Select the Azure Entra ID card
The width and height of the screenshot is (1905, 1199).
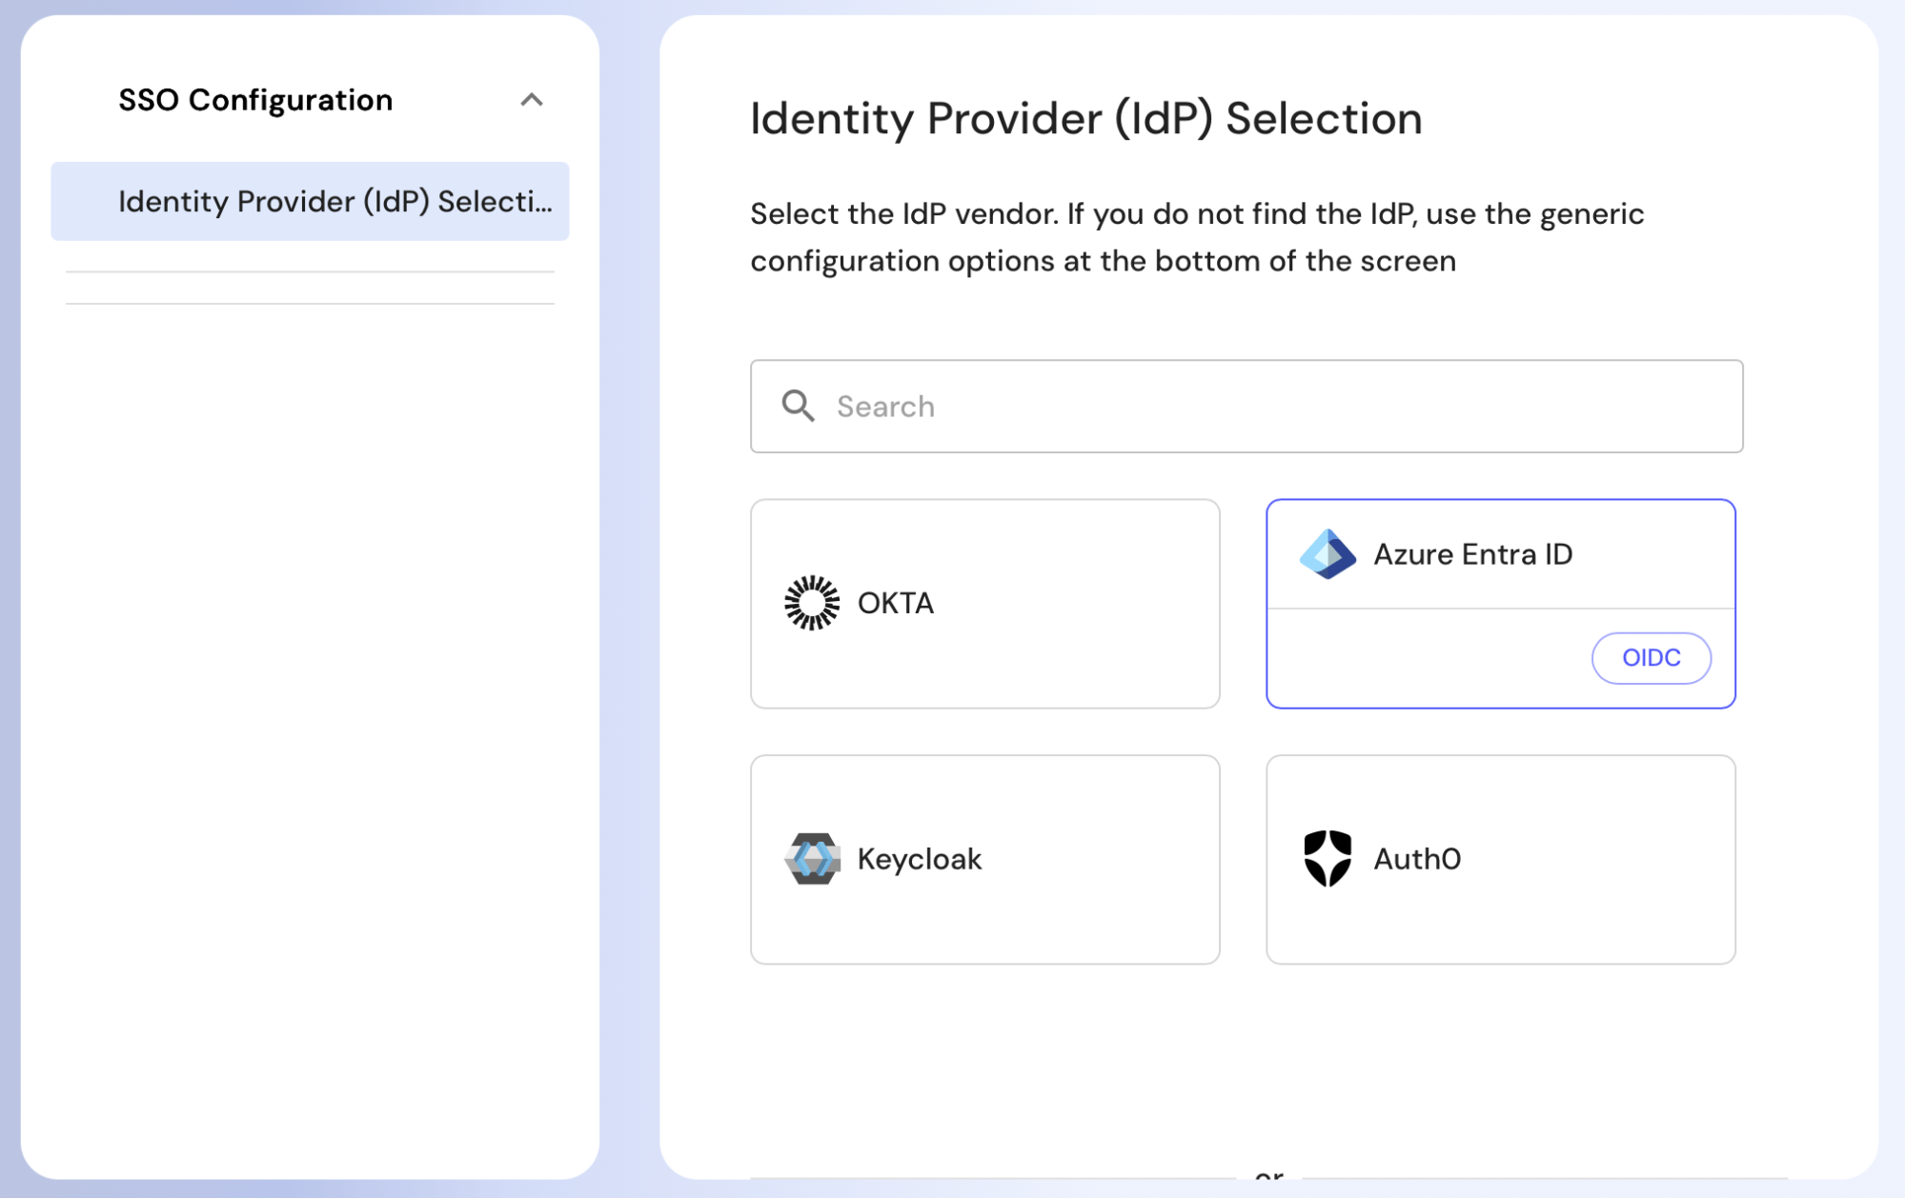point(1500,604)
